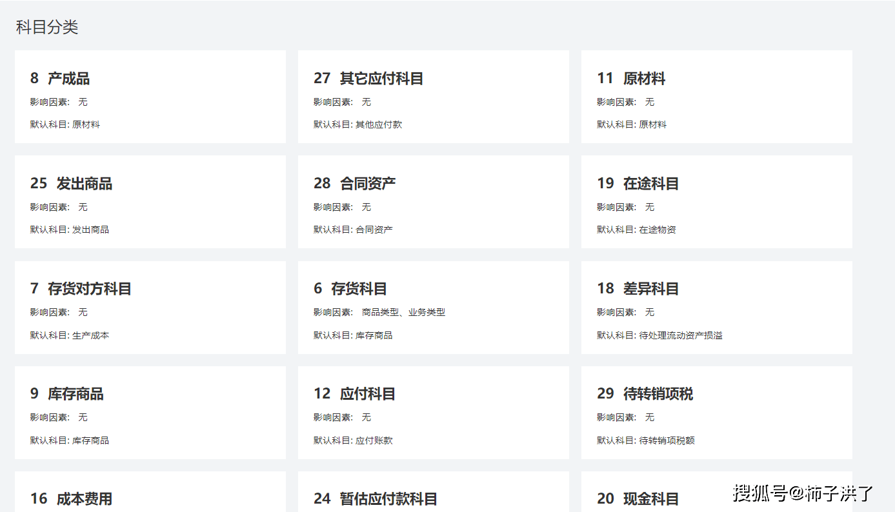This screenshot has width=895, height=512.
Task: Open the 暂估应付款科目 card
Action: 433,498
